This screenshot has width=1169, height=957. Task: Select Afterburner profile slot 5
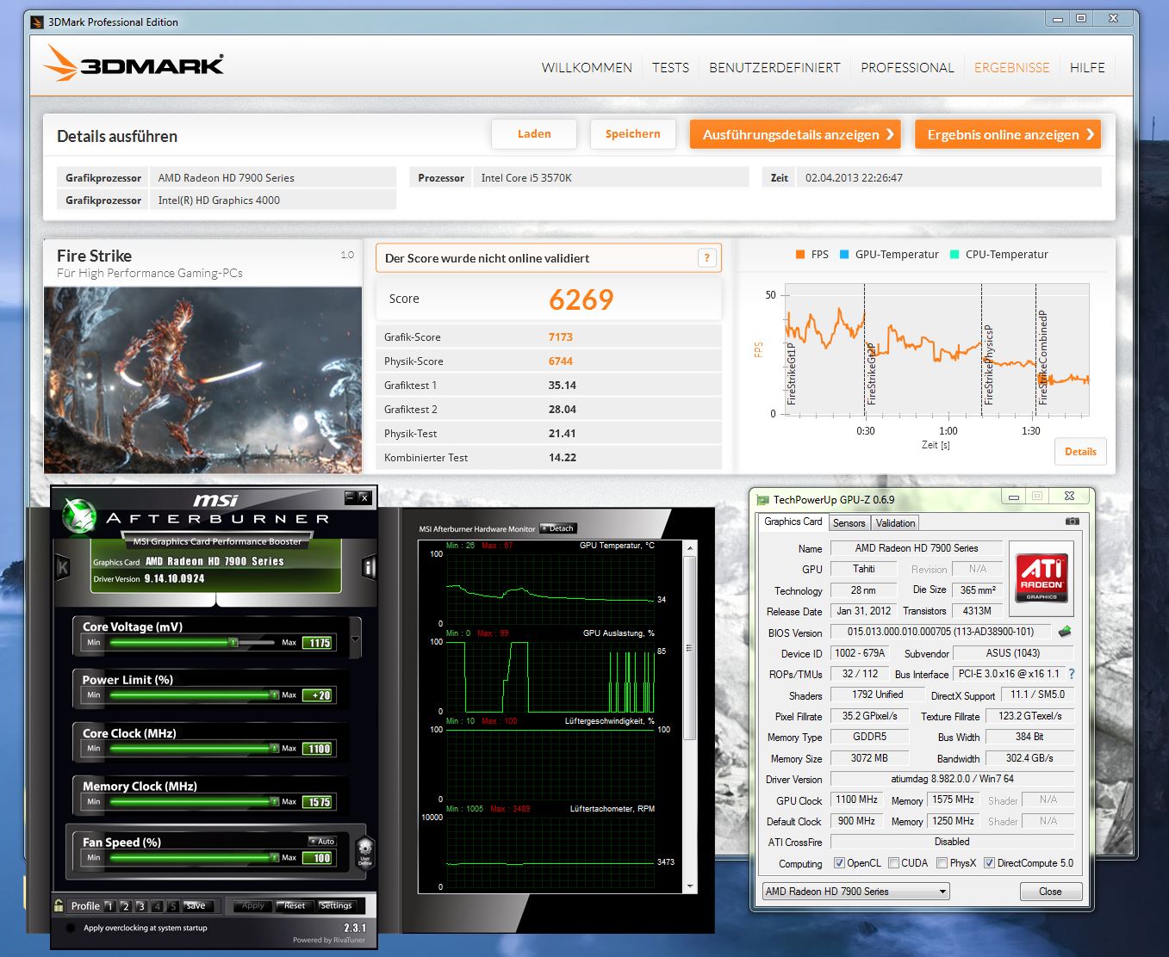point(173,906)
